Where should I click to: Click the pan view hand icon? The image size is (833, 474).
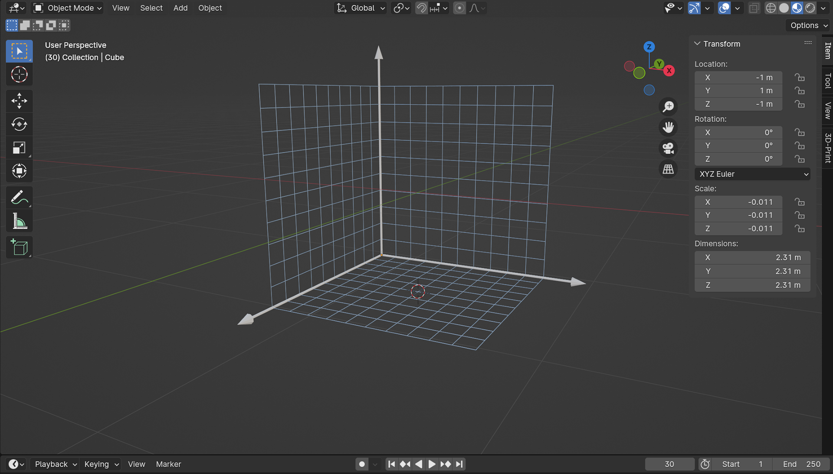click(x=668, y=127)
